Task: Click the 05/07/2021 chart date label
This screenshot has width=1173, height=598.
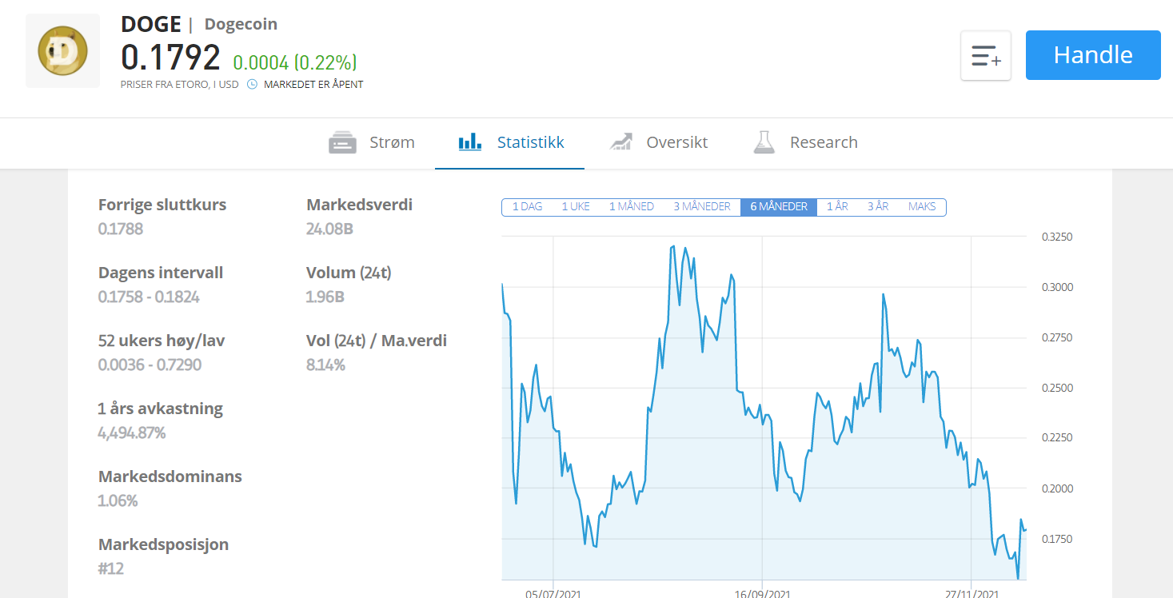Action: click(552, 593)
